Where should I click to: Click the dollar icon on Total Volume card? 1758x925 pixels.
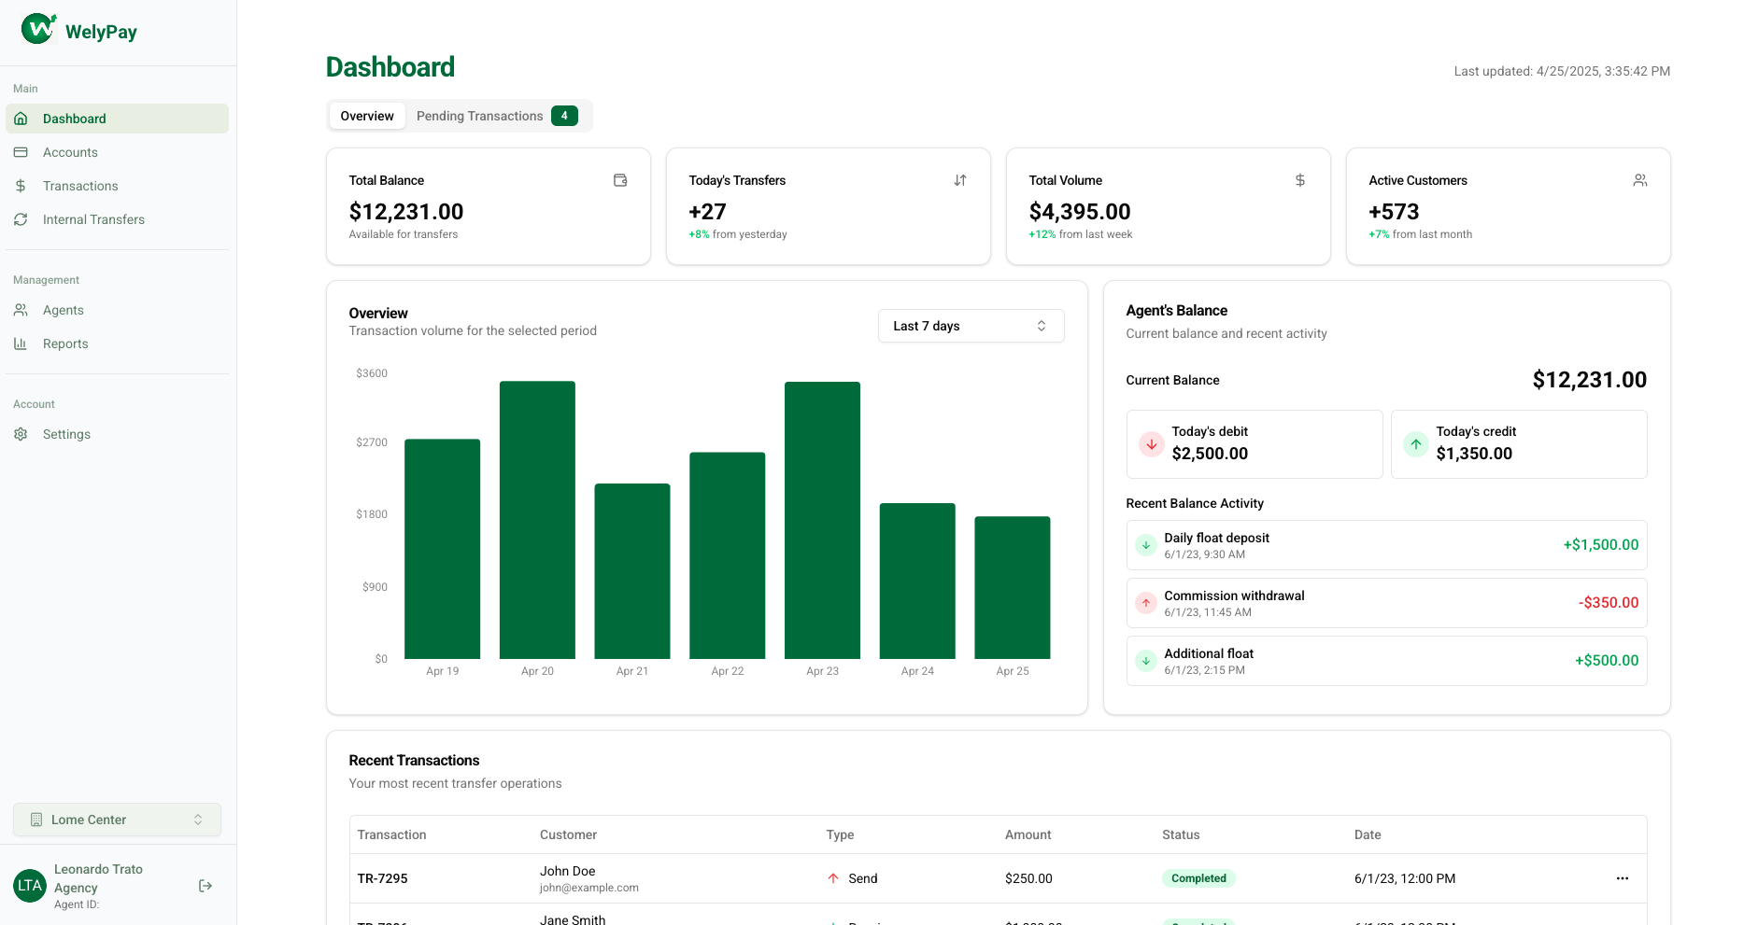click(1300, 180)
